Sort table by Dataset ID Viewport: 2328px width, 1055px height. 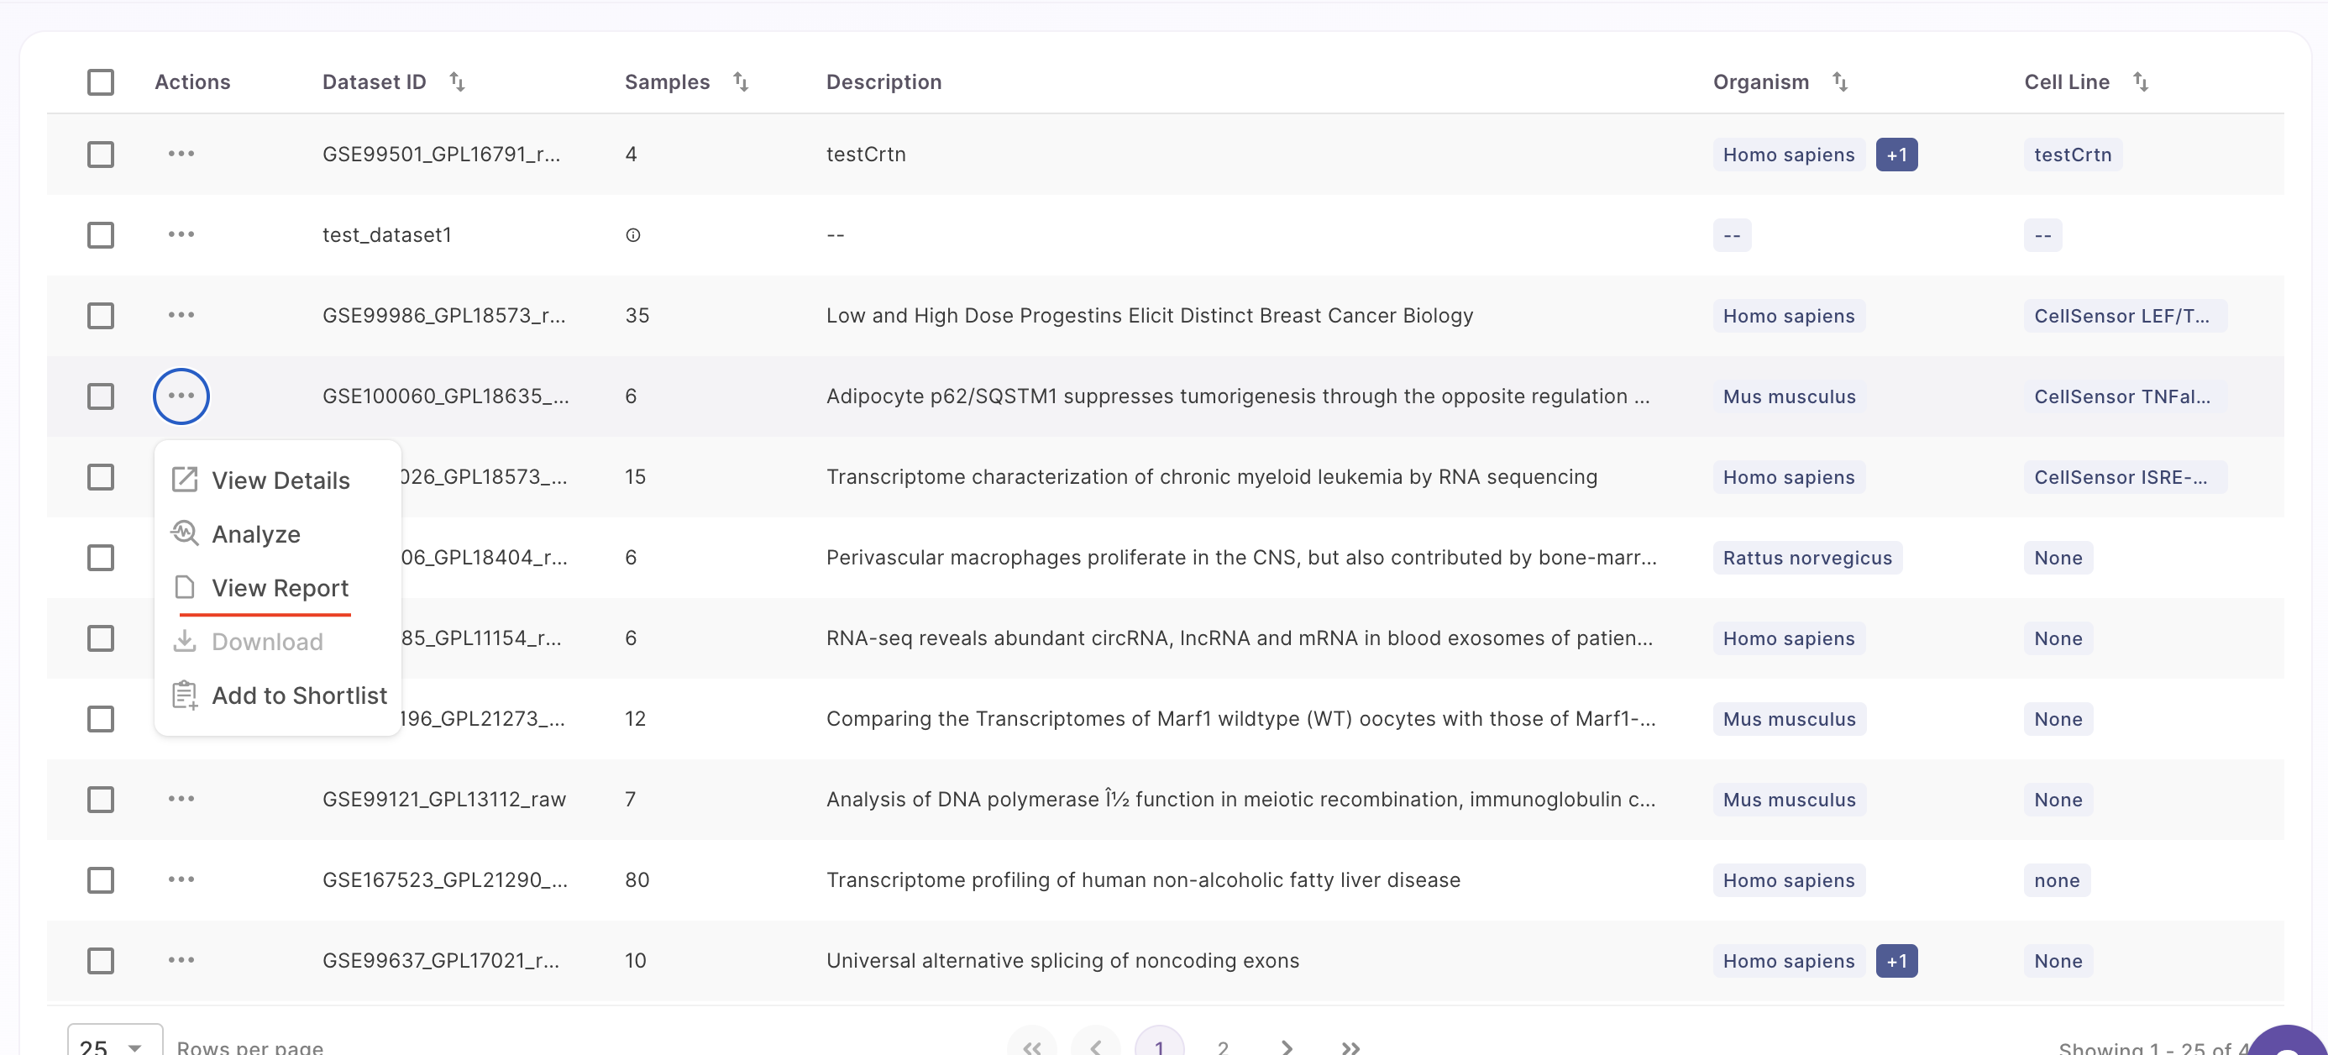[x=457, y=81]
